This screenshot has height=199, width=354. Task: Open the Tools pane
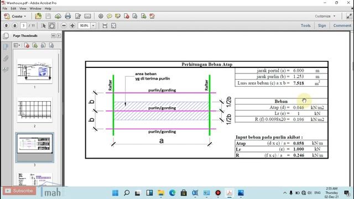305,25
